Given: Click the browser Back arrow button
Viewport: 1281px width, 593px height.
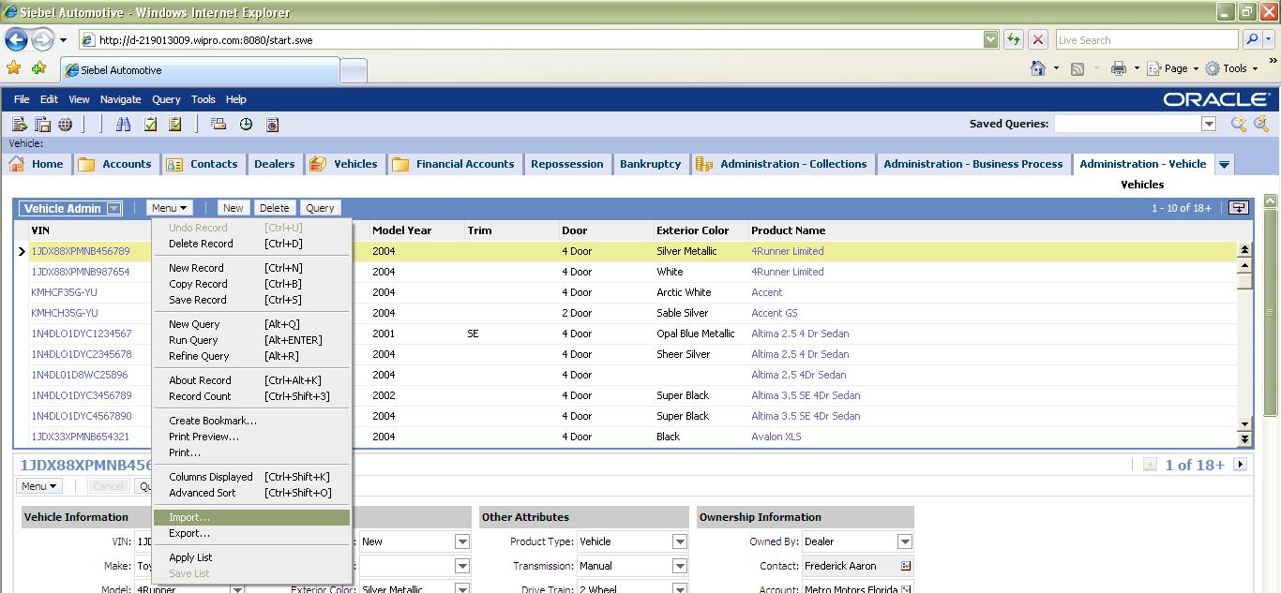Looking at the screenshot, I should pyautogui.click(x=16, y=39).
